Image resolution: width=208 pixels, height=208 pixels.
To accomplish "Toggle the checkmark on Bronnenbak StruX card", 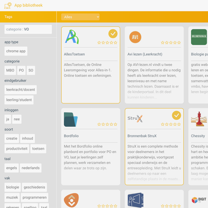I will [177, 115].
